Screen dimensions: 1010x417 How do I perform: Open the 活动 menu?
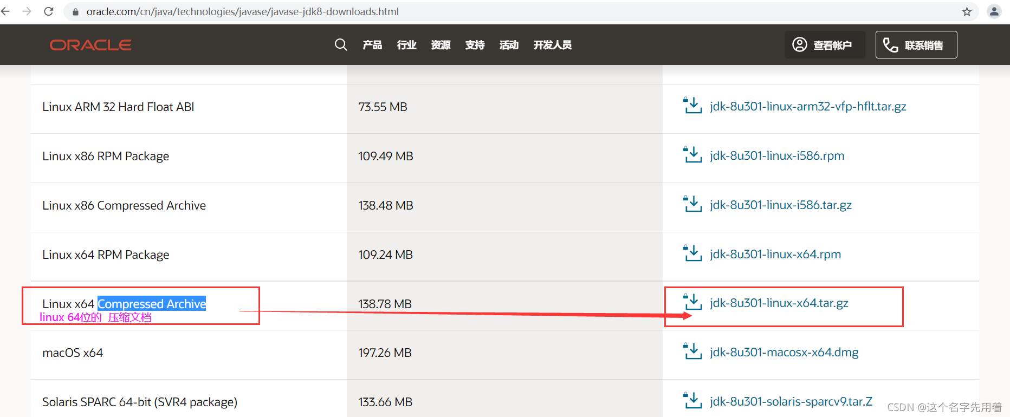[x=509, y=45]
